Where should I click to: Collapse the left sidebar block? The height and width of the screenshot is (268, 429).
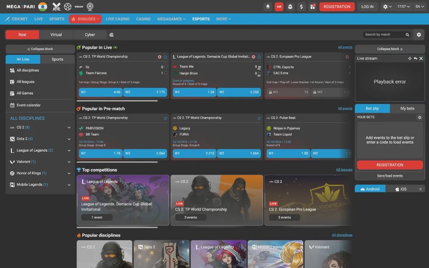40,49
